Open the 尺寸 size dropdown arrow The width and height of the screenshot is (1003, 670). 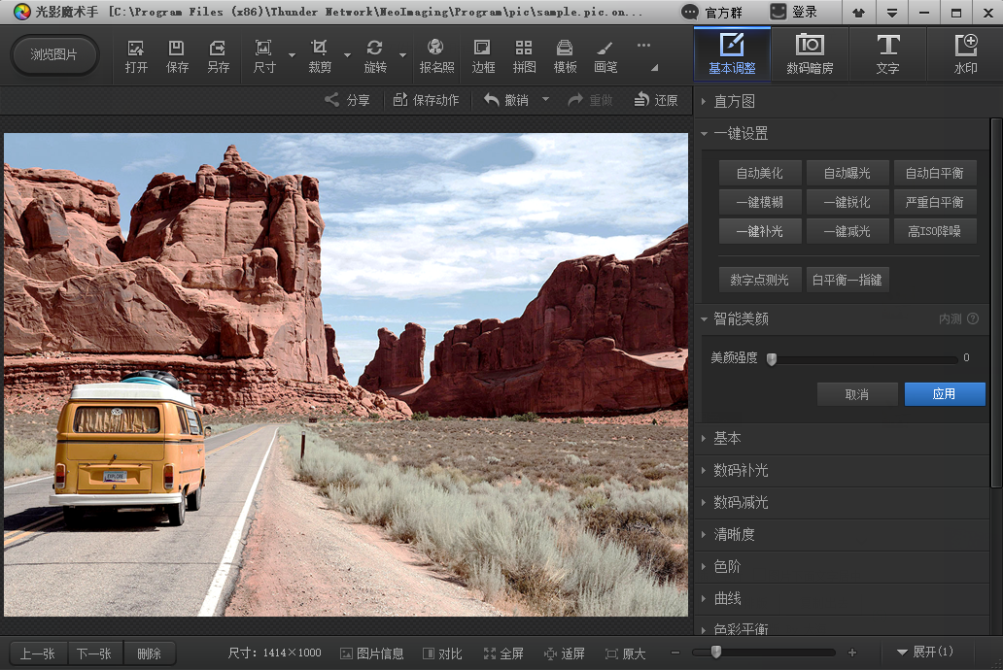[x=292, y=56]
